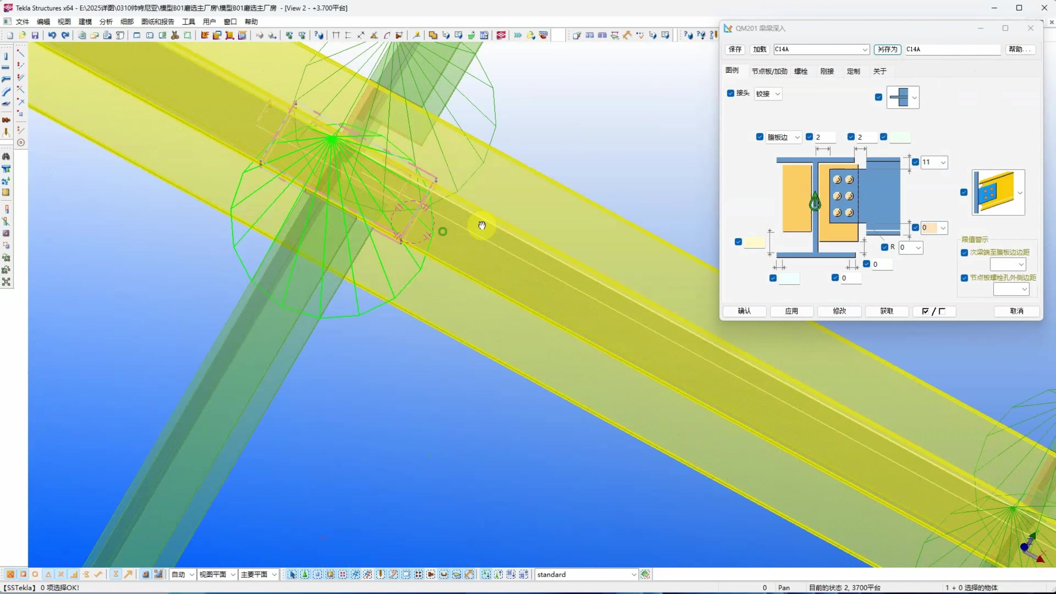Click the binoculars find icon in sidebar

click(6, 156)
